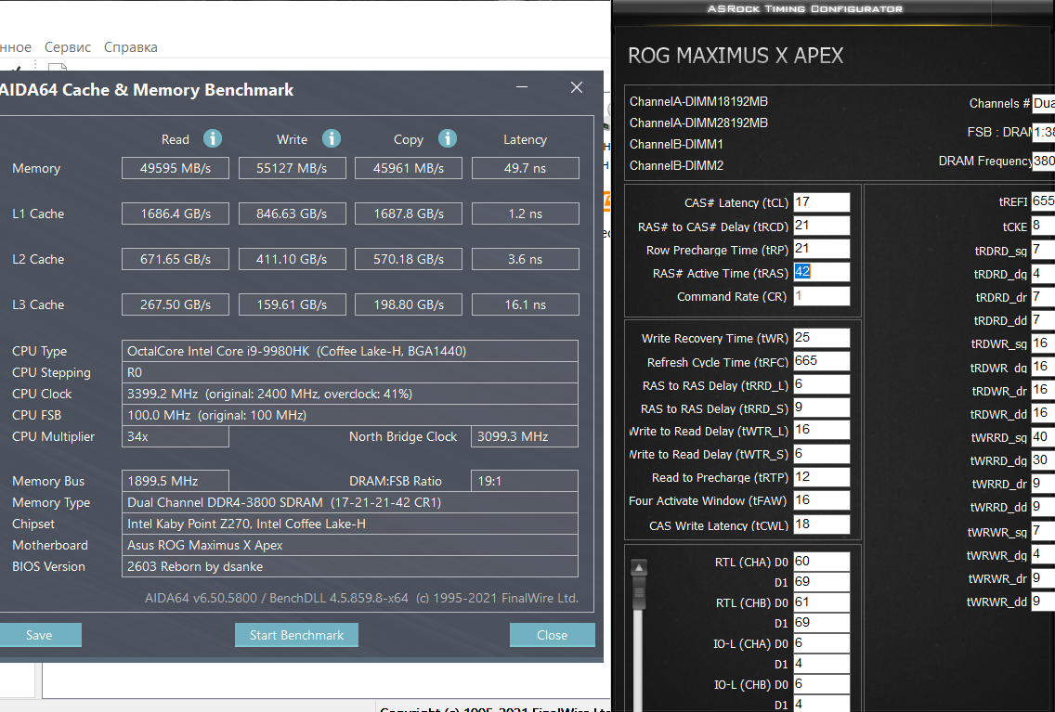
Task: Click the RAS# Active Time (tRAS) field
Action: tap(822, 272)
